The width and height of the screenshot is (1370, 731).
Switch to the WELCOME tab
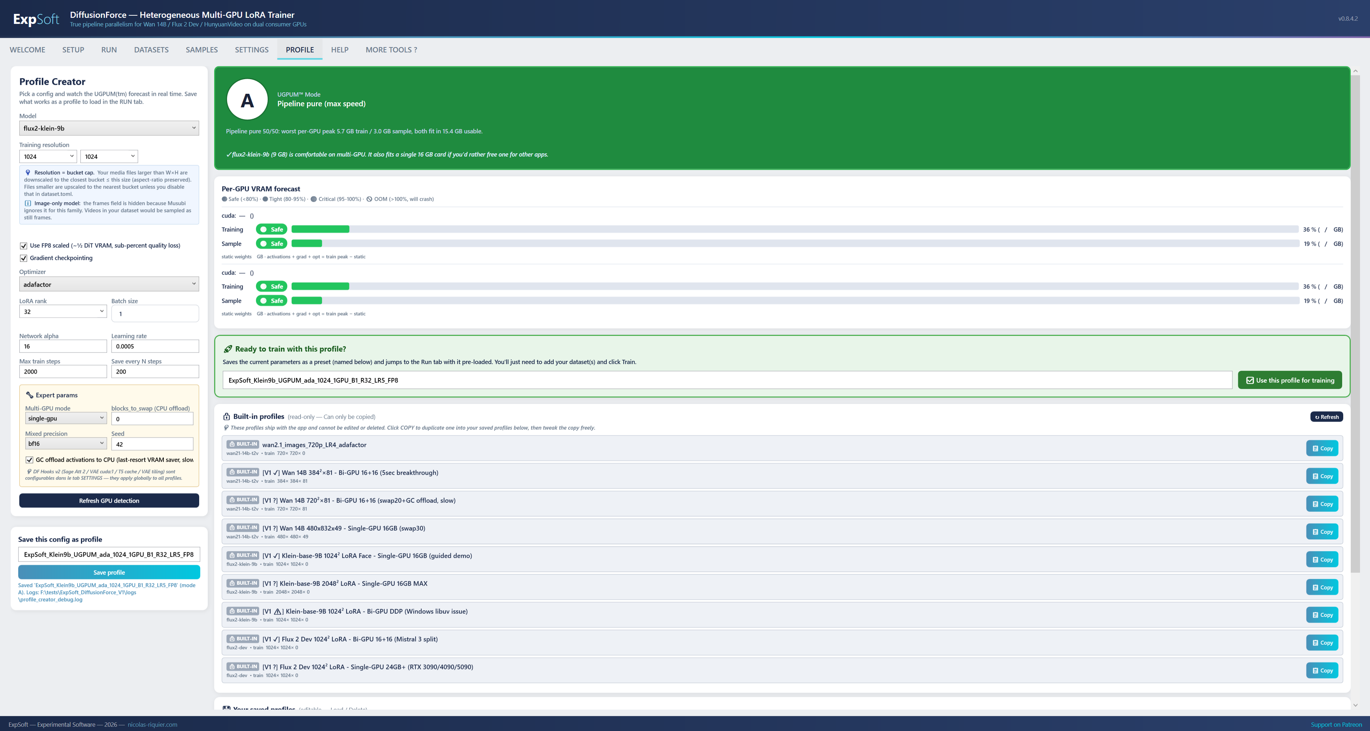tap(27, 50)
